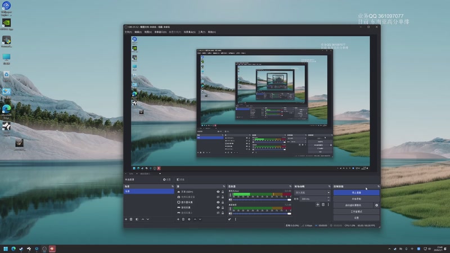Click the Start Recording button
This screenshot has height=253, width=450.
tap(356, 199)
